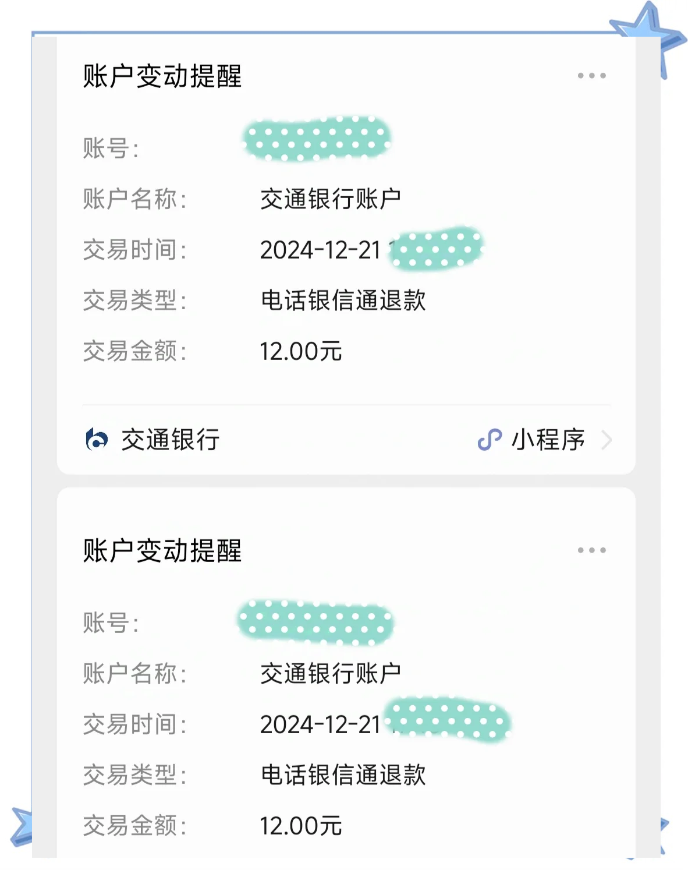Viewport: 688px width, 870px height.
Task: Tap the mini program link icon
Action: [490, 440]
